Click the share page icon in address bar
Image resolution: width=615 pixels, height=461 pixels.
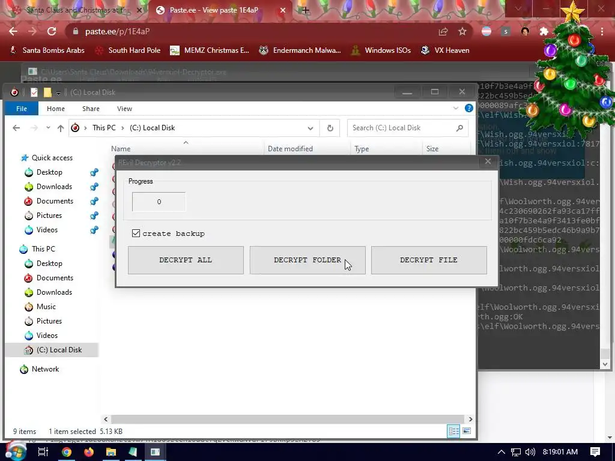coord(443,31)
